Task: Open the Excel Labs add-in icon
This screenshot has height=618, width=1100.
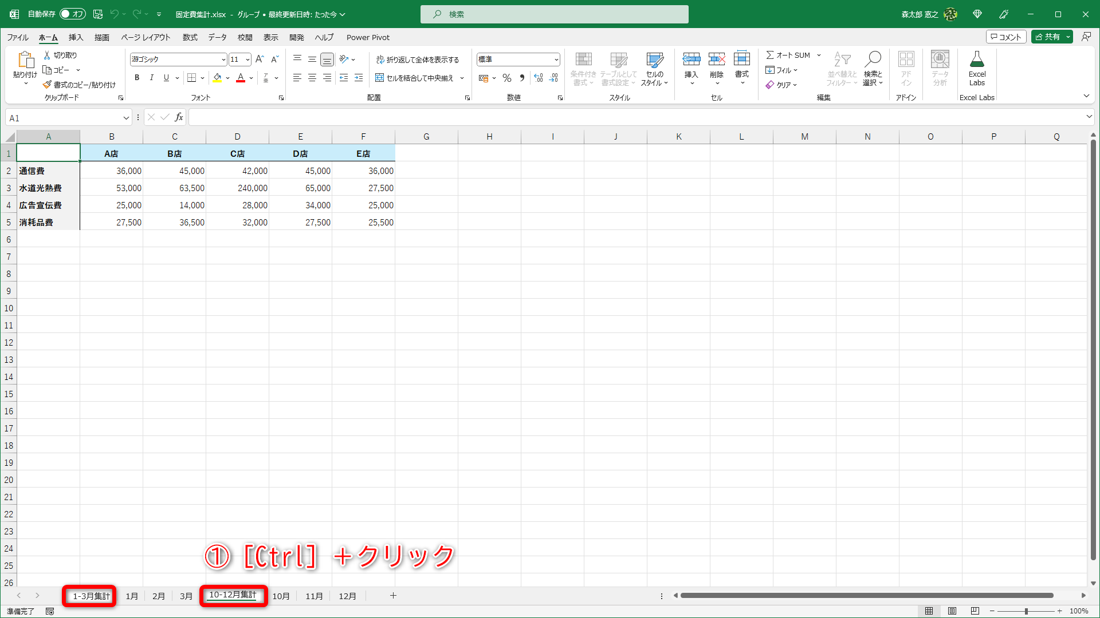Action: (x=977, y=68)
